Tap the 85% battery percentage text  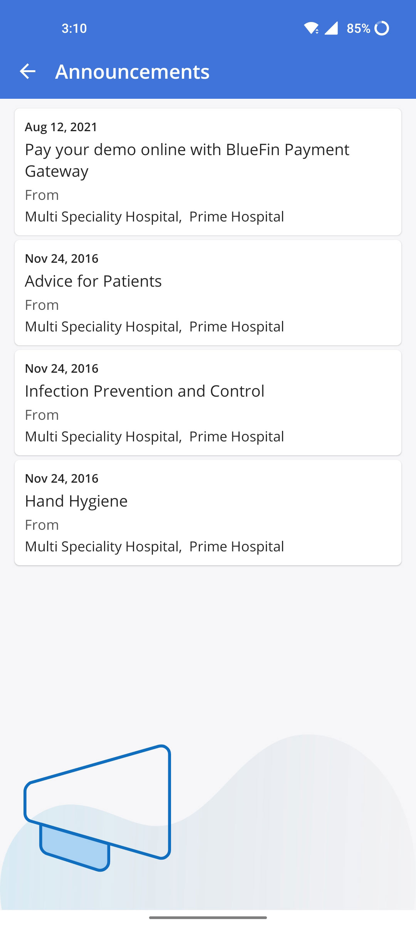coord(358,28)
